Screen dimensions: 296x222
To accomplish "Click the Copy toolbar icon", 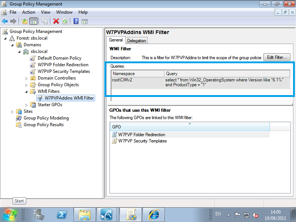I will click(45, 21).
